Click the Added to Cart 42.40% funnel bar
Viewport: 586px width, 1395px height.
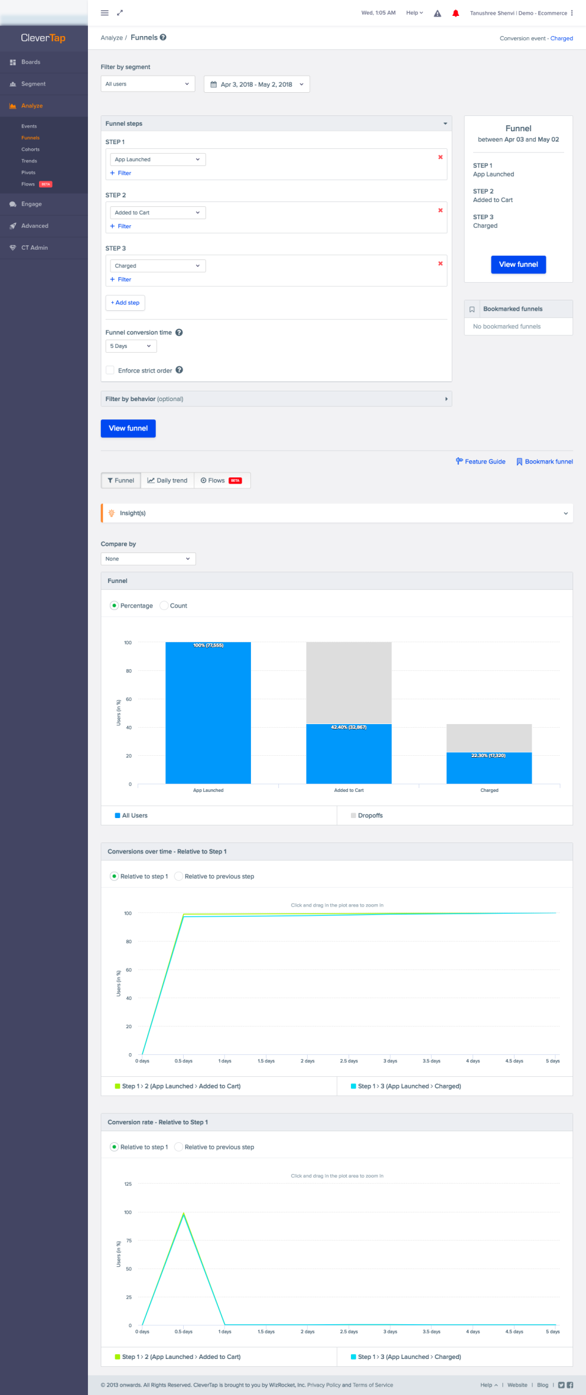(349, 754)
